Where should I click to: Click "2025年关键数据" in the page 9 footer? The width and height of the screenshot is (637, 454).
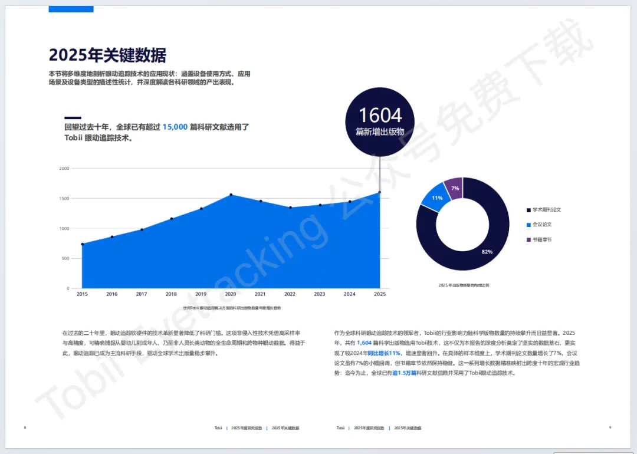click(408, 428)
